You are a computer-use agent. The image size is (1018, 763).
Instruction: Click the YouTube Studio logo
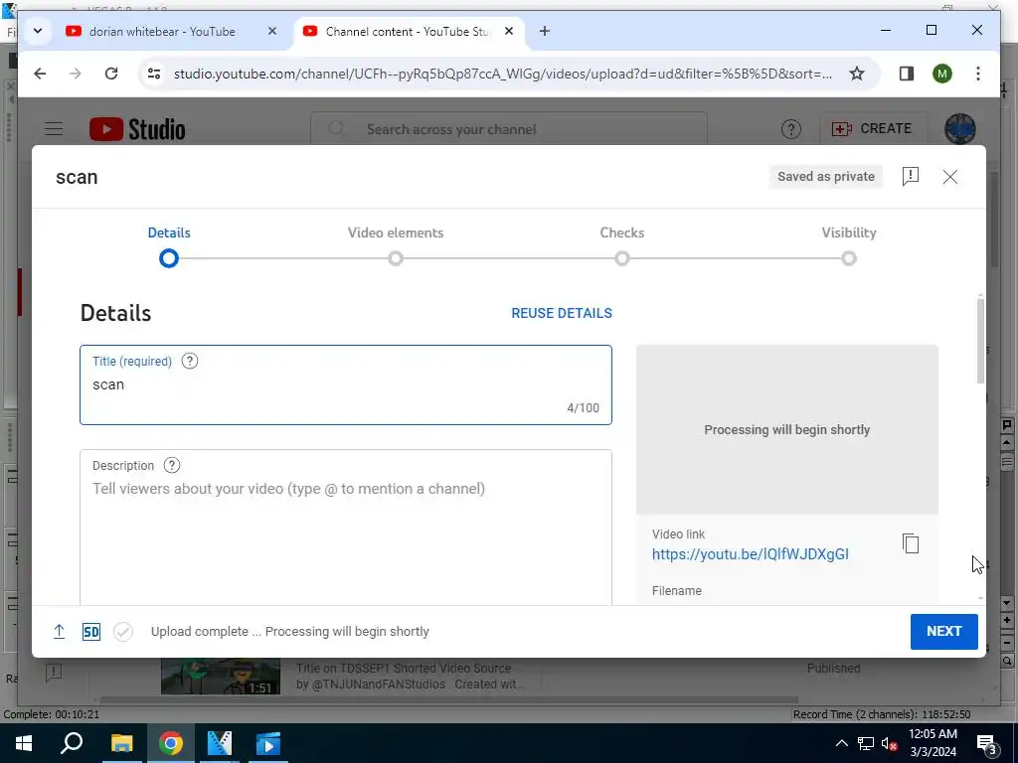coord(137,129)
